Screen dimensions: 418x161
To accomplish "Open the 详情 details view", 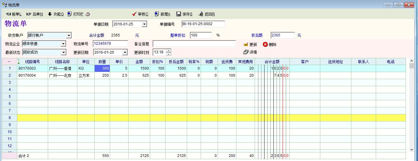I will point(250,52).
